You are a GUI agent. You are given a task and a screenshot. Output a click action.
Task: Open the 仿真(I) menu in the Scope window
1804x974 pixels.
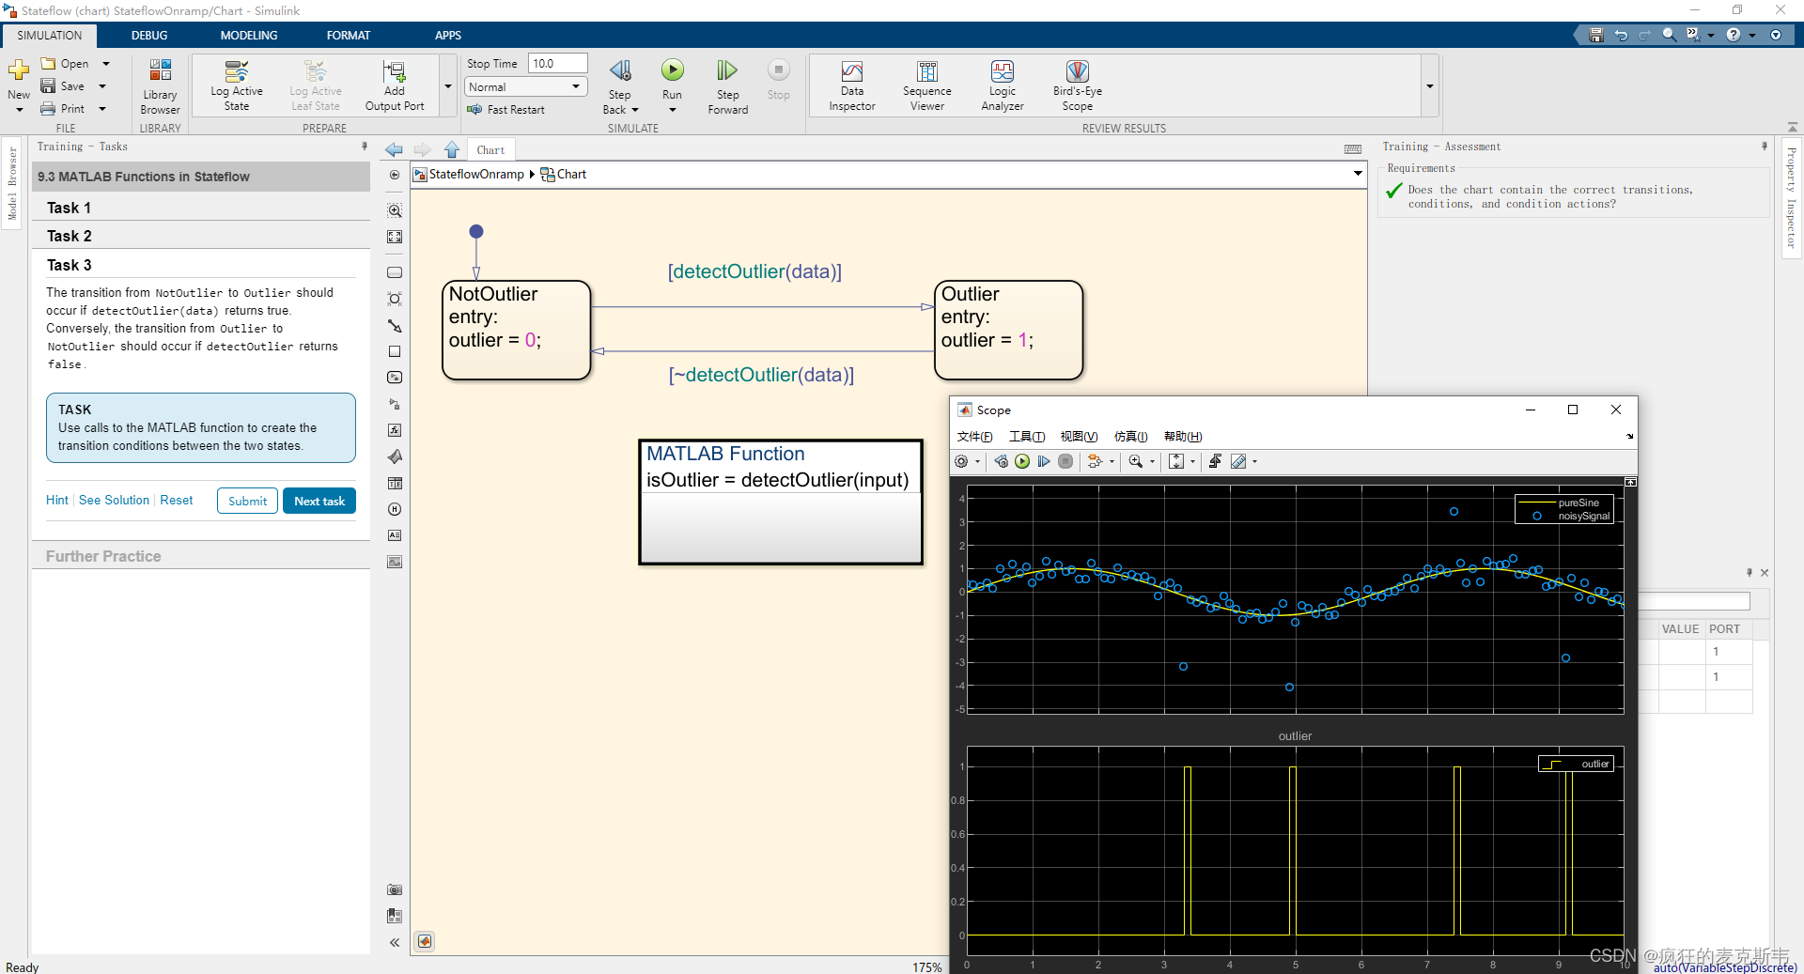pos(1130,436)
